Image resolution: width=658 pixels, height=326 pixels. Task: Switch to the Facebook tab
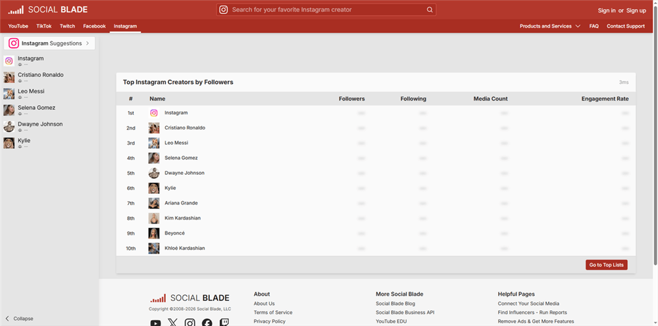94,26
